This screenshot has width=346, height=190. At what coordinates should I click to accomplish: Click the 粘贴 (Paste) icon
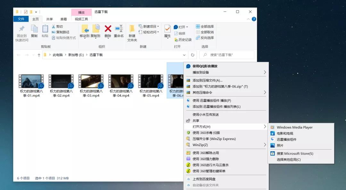click(45, 31)
